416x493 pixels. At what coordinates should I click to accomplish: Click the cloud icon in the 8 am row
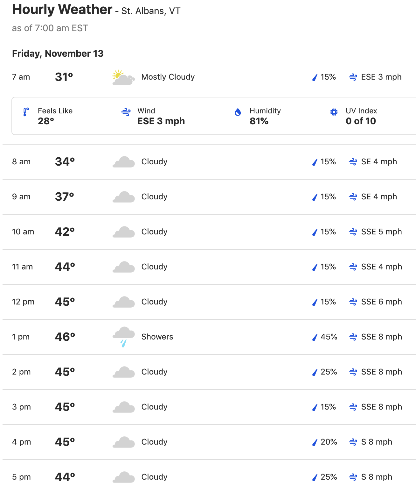click(123, 162)
